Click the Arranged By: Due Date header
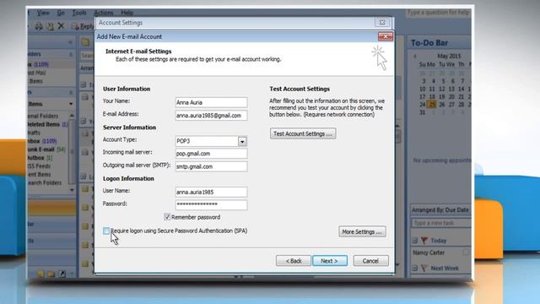Image resolution: width=540 pixels, height=304 pixels. [440, 210]
